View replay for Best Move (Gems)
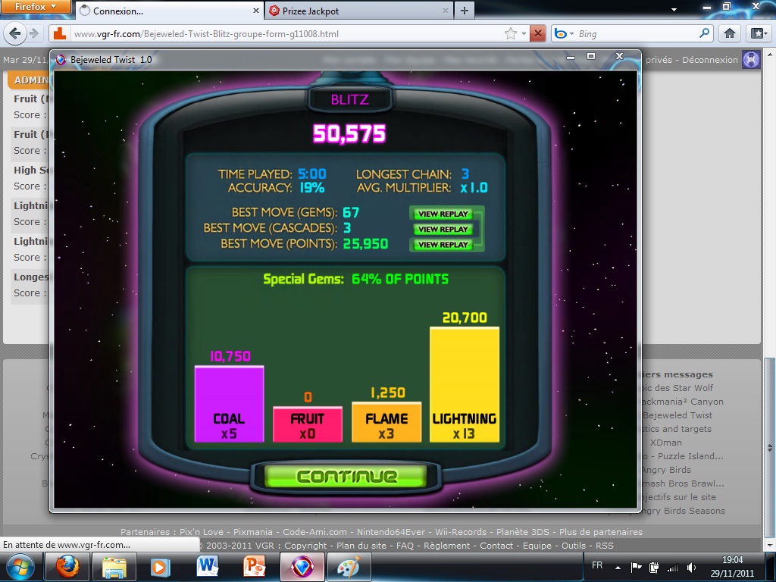This screenshot has height=582, width=776. 443,214
